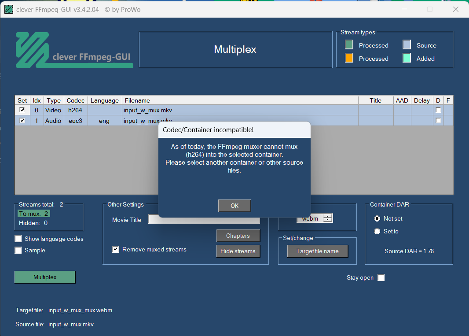This screenshot has width=469, height=336.
Task: Select Set to Container DAR option
Action: [x=377, y=231]
